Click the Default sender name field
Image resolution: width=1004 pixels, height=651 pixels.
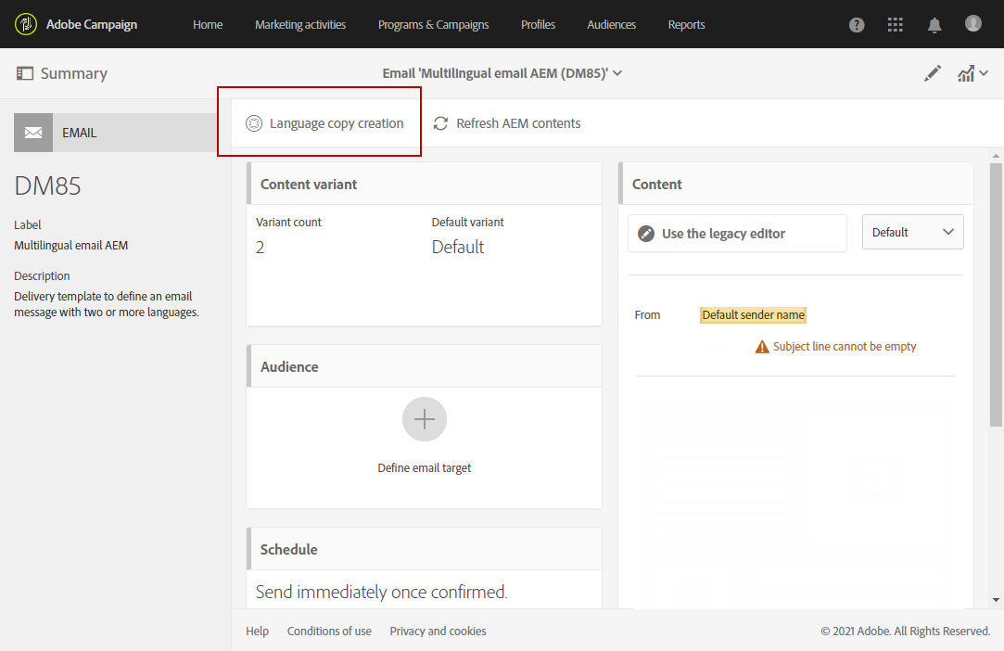[753, 315]
